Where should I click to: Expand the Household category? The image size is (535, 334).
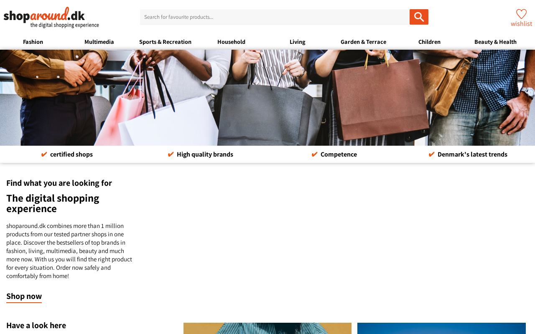(231, 42)
